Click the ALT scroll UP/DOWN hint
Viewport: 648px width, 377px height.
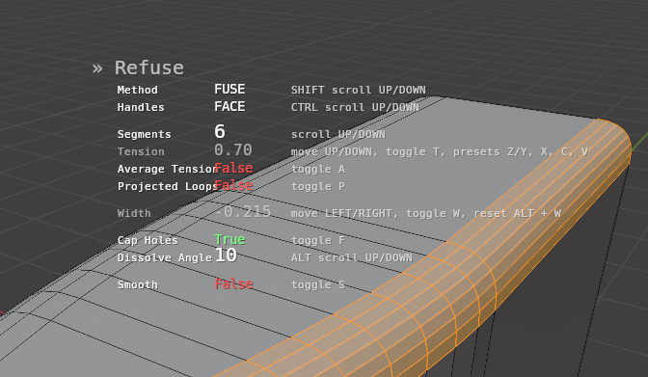tap(352, 257)
